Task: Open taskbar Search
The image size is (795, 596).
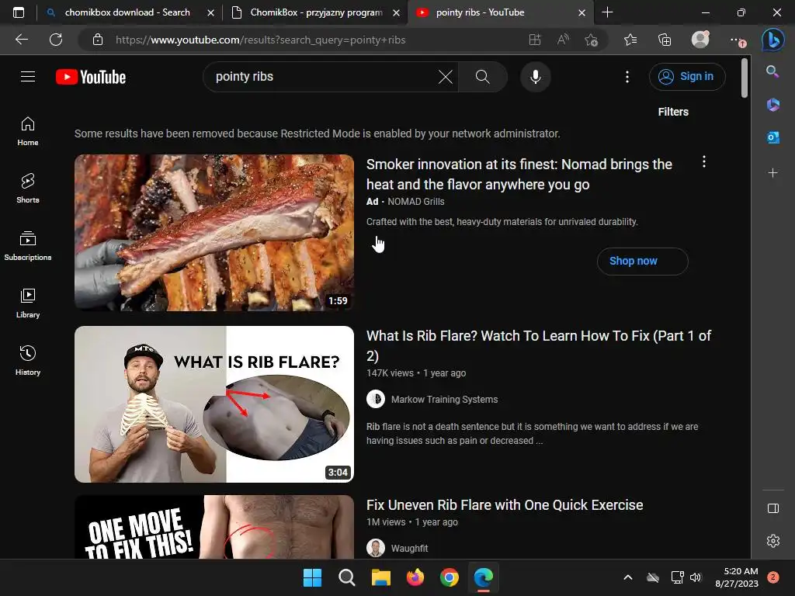Action: tap(347, 577)
